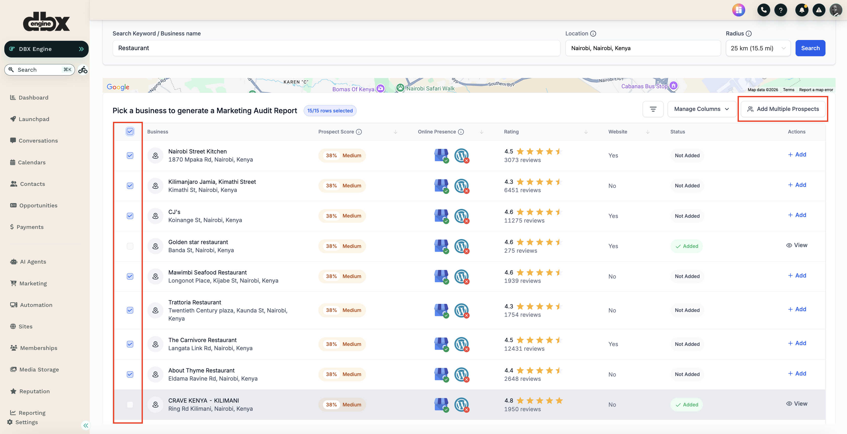The height and width of the screenshot is (434, 847).
Task: Uncheck Nairobi Street Kitchen row checkbox
Action: pyautogui.click(x=130, y=155)
